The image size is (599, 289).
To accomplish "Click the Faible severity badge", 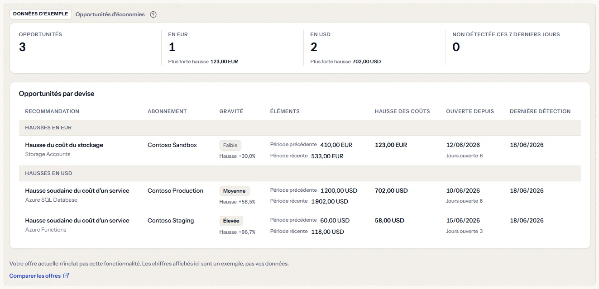I will point(230,146).
